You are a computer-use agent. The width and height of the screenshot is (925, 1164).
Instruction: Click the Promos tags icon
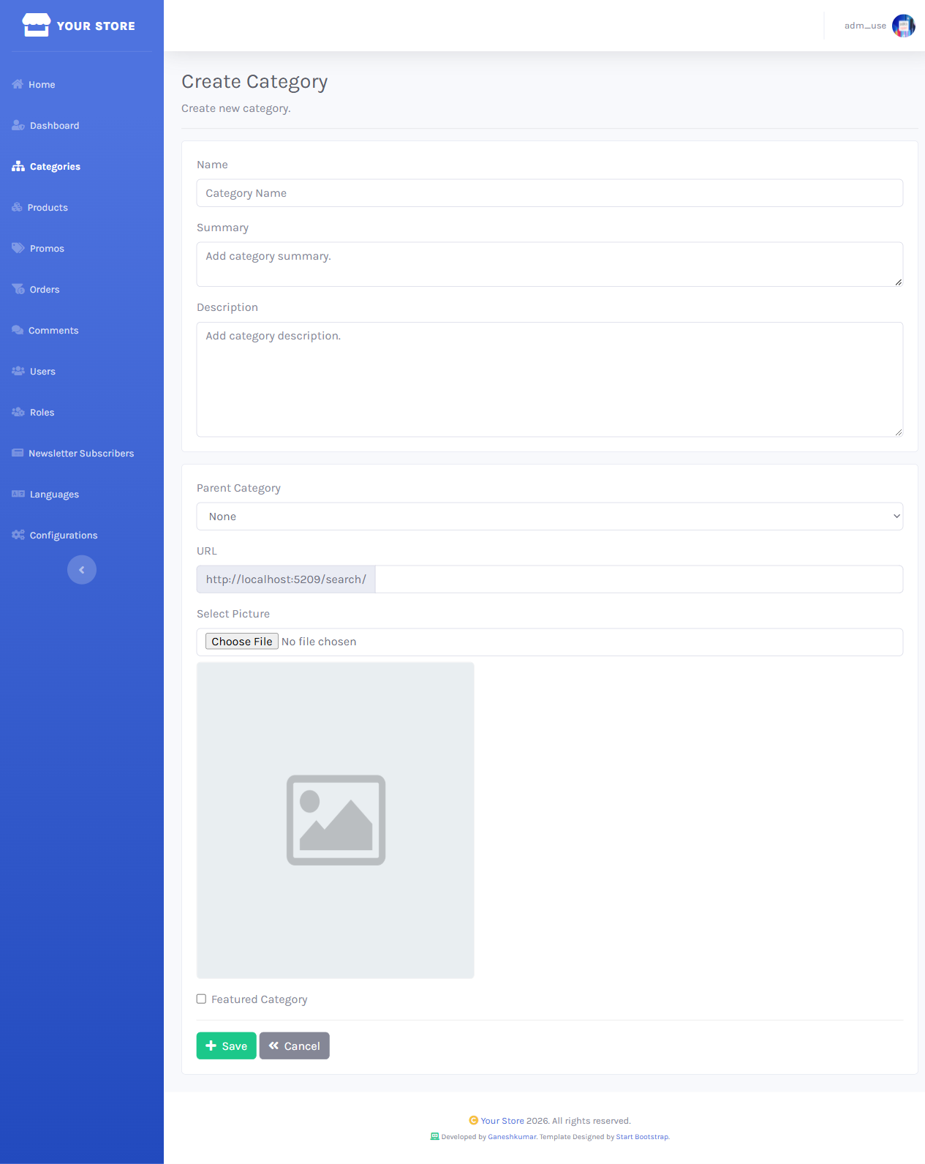(18, 248)
